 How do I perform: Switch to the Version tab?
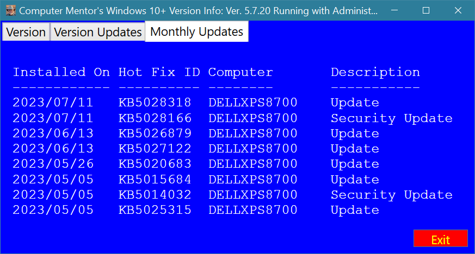point(26,32)
